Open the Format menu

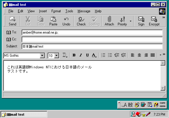56,11
